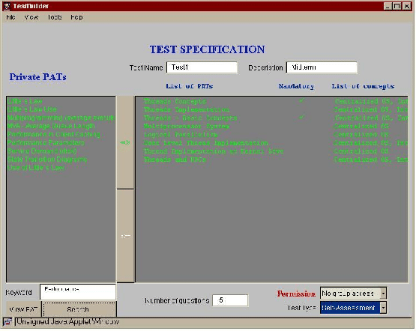Image resolution: width=416 pixels, height=331 pixels.
Task: Click concepts cell of Multiprocessor System row
Action: pyautogui.click(x=361, y=126)
